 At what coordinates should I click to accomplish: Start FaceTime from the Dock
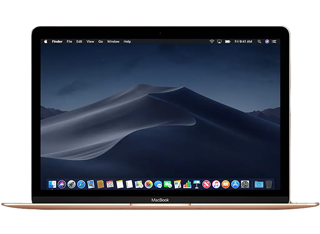168,185
